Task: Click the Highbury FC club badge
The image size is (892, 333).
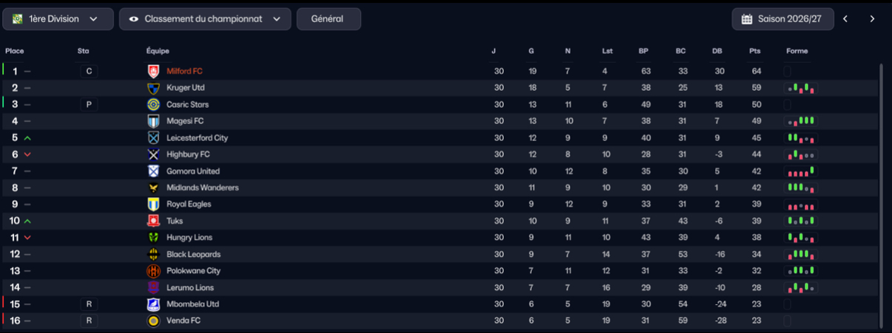Action: [153, 154]
